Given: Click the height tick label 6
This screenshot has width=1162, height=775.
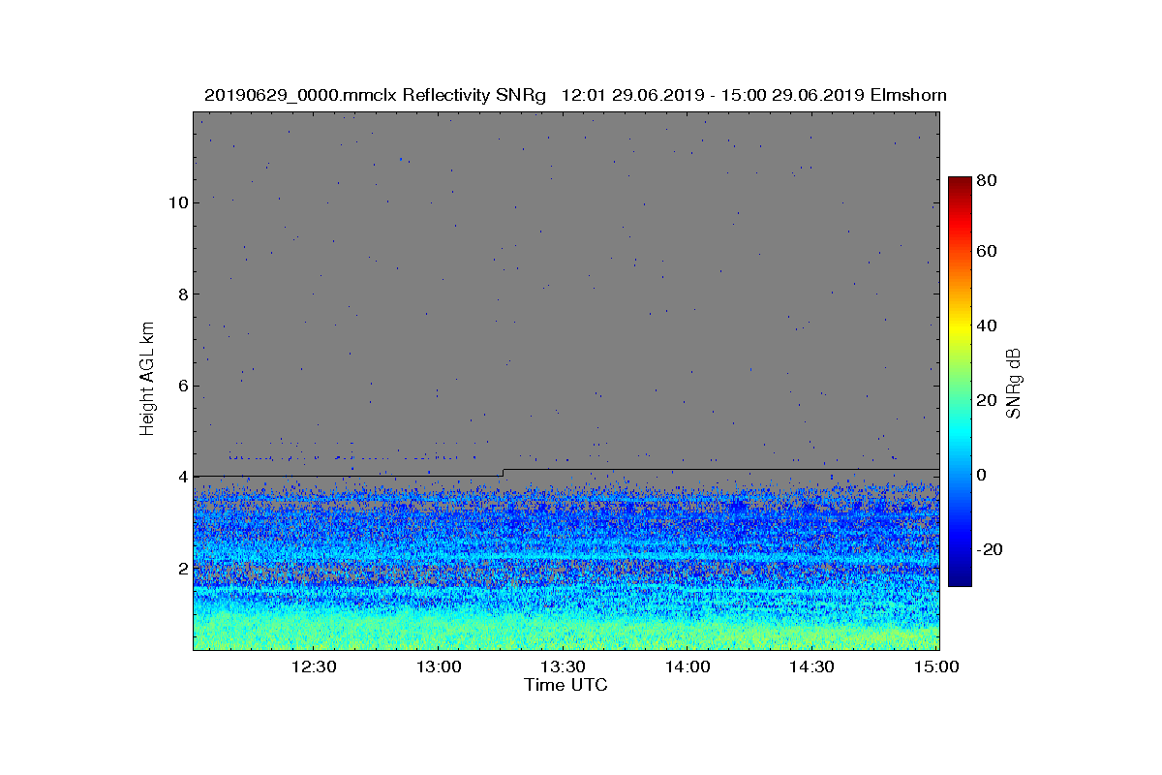Looking at the screenshot, I should (x=182, y=386).
